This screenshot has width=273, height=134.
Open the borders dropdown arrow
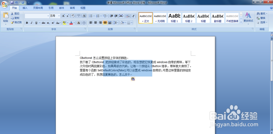tap(132, 23)
